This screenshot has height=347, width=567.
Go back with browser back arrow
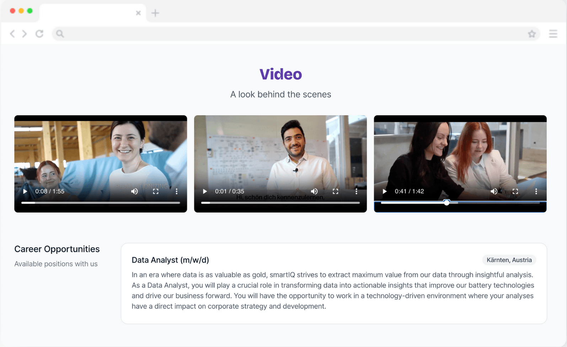click(12, 34)
